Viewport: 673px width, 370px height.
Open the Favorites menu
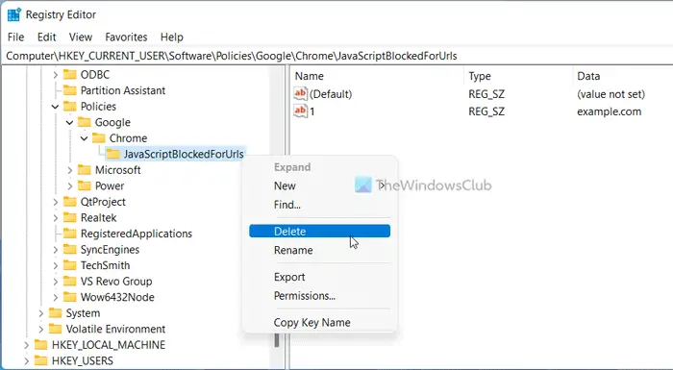pos(126,37)
